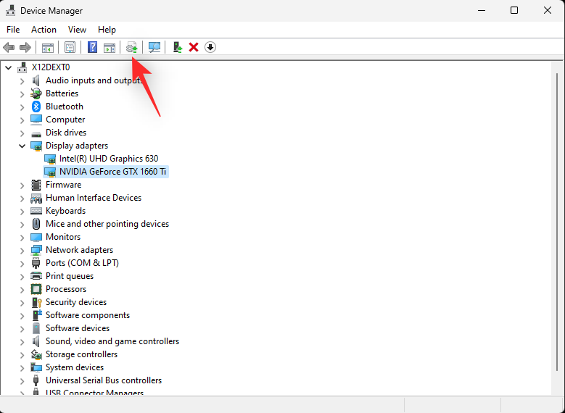Image resolution: width=565 pixels, height=413 pixels.
Task: Collapse the Display adapters category
Action: point(22,146)
